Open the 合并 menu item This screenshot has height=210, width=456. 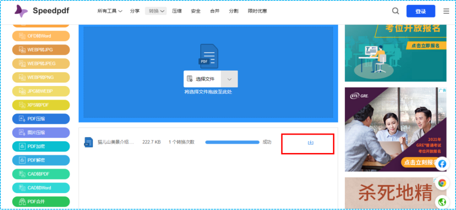click(x=215, y=11)
